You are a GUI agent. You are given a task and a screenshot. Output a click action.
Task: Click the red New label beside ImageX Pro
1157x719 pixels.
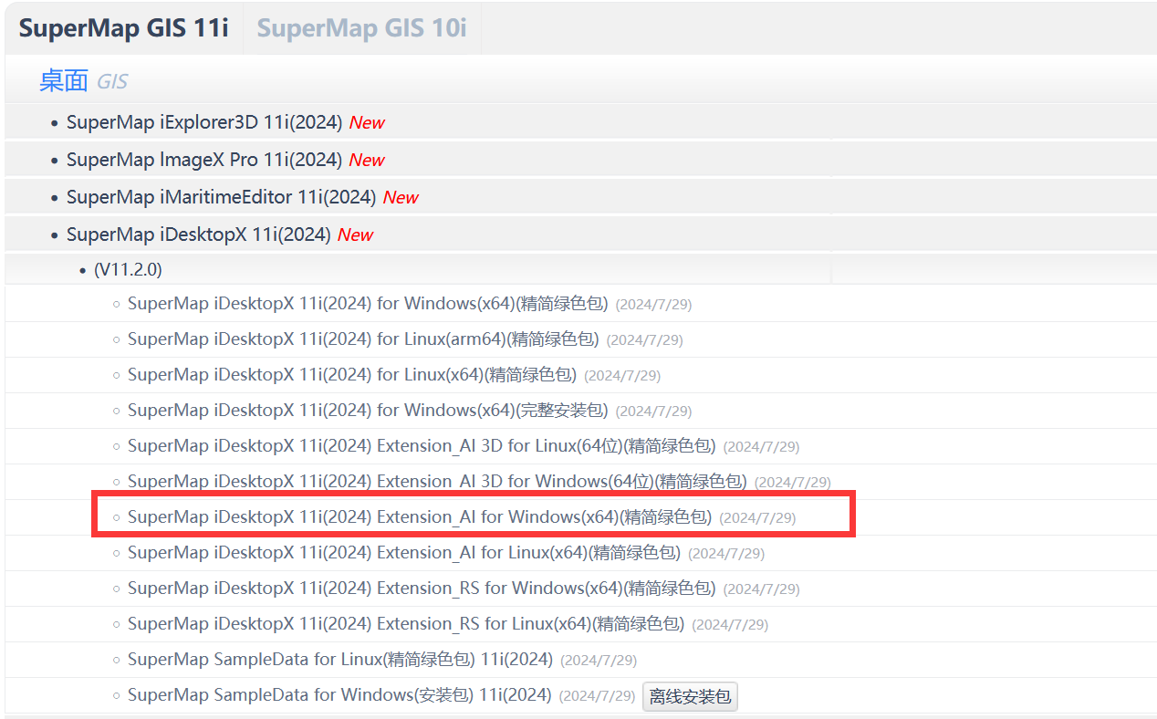pyautogui.click(x=367, y=160)
